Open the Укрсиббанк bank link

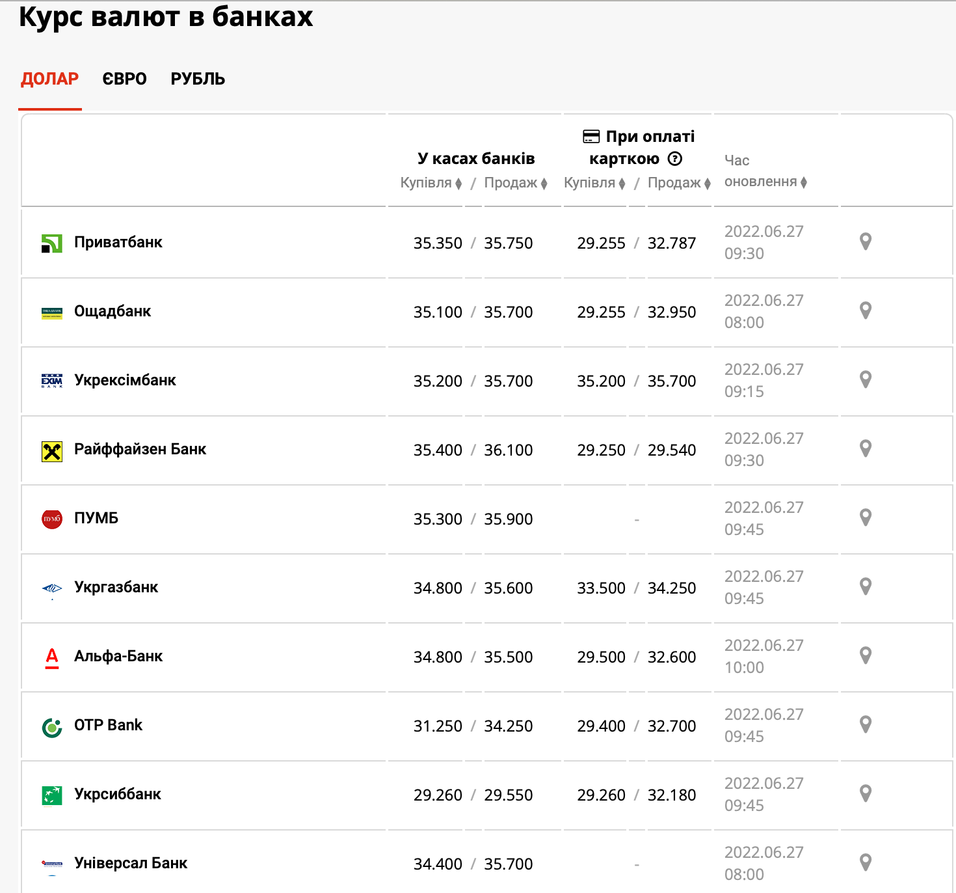[x=117, y=794]
